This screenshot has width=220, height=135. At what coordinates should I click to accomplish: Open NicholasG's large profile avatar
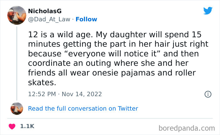[16, 16]
